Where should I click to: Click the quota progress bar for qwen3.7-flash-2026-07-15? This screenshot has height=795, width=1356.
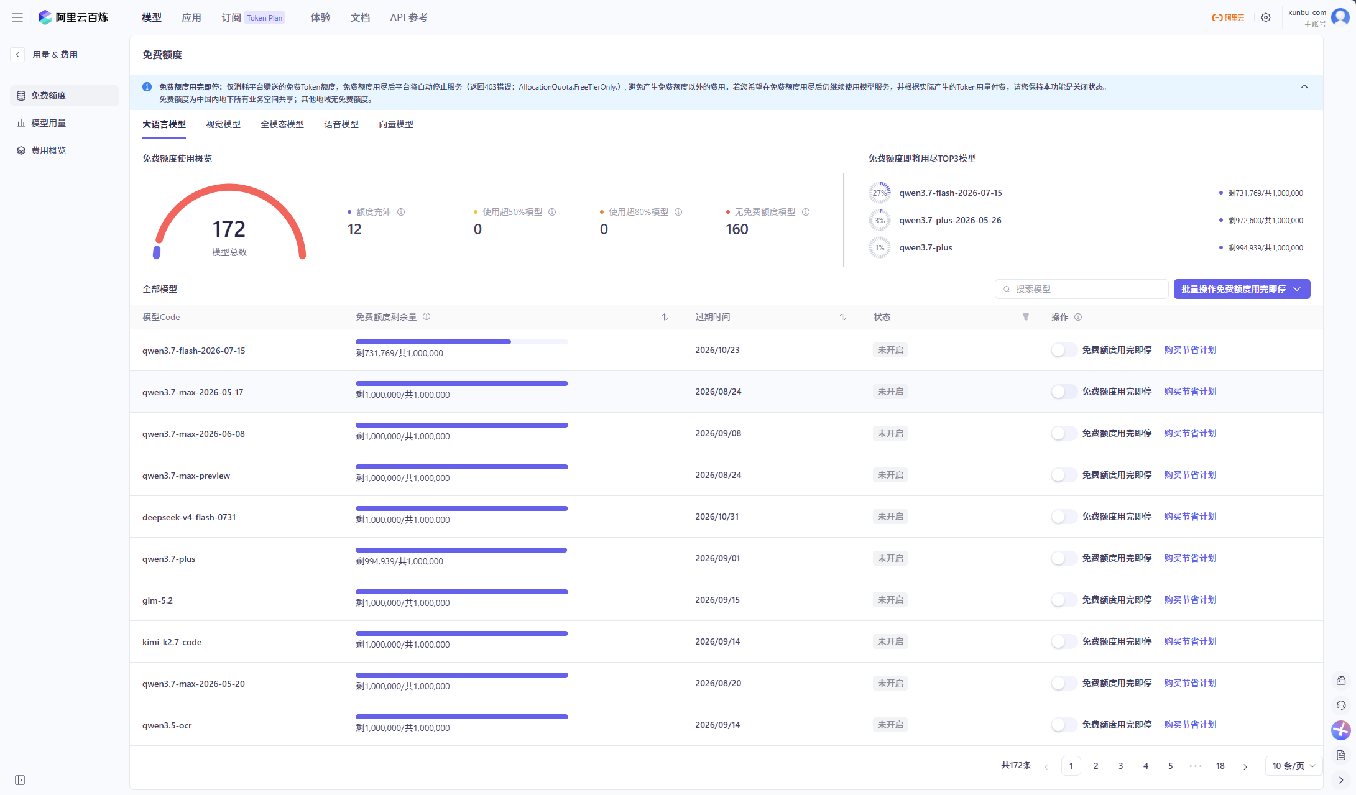pyautogui.click(x=462, y=342)
